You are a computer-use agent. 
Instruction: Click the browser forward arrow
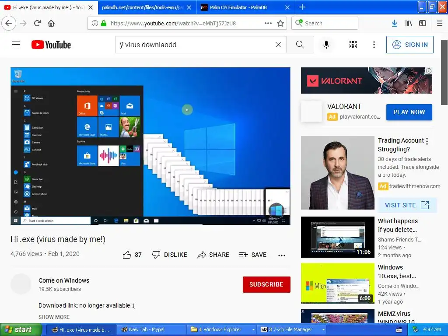tap(23, 23)
